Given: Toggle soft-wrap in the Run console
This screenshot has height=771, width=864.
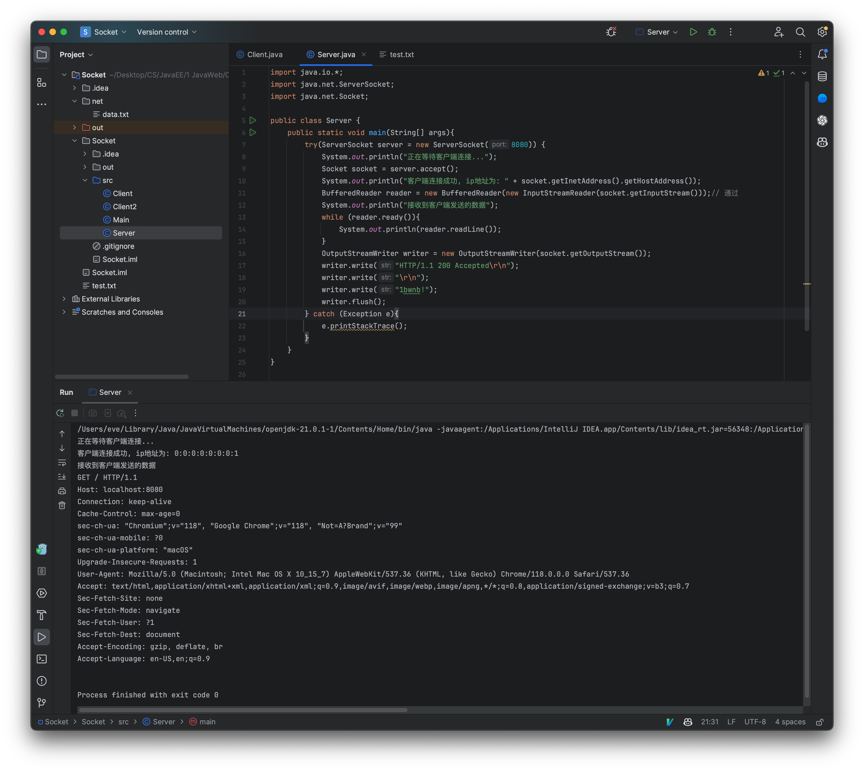Looking at the screenshot, I should pos(62,463).
